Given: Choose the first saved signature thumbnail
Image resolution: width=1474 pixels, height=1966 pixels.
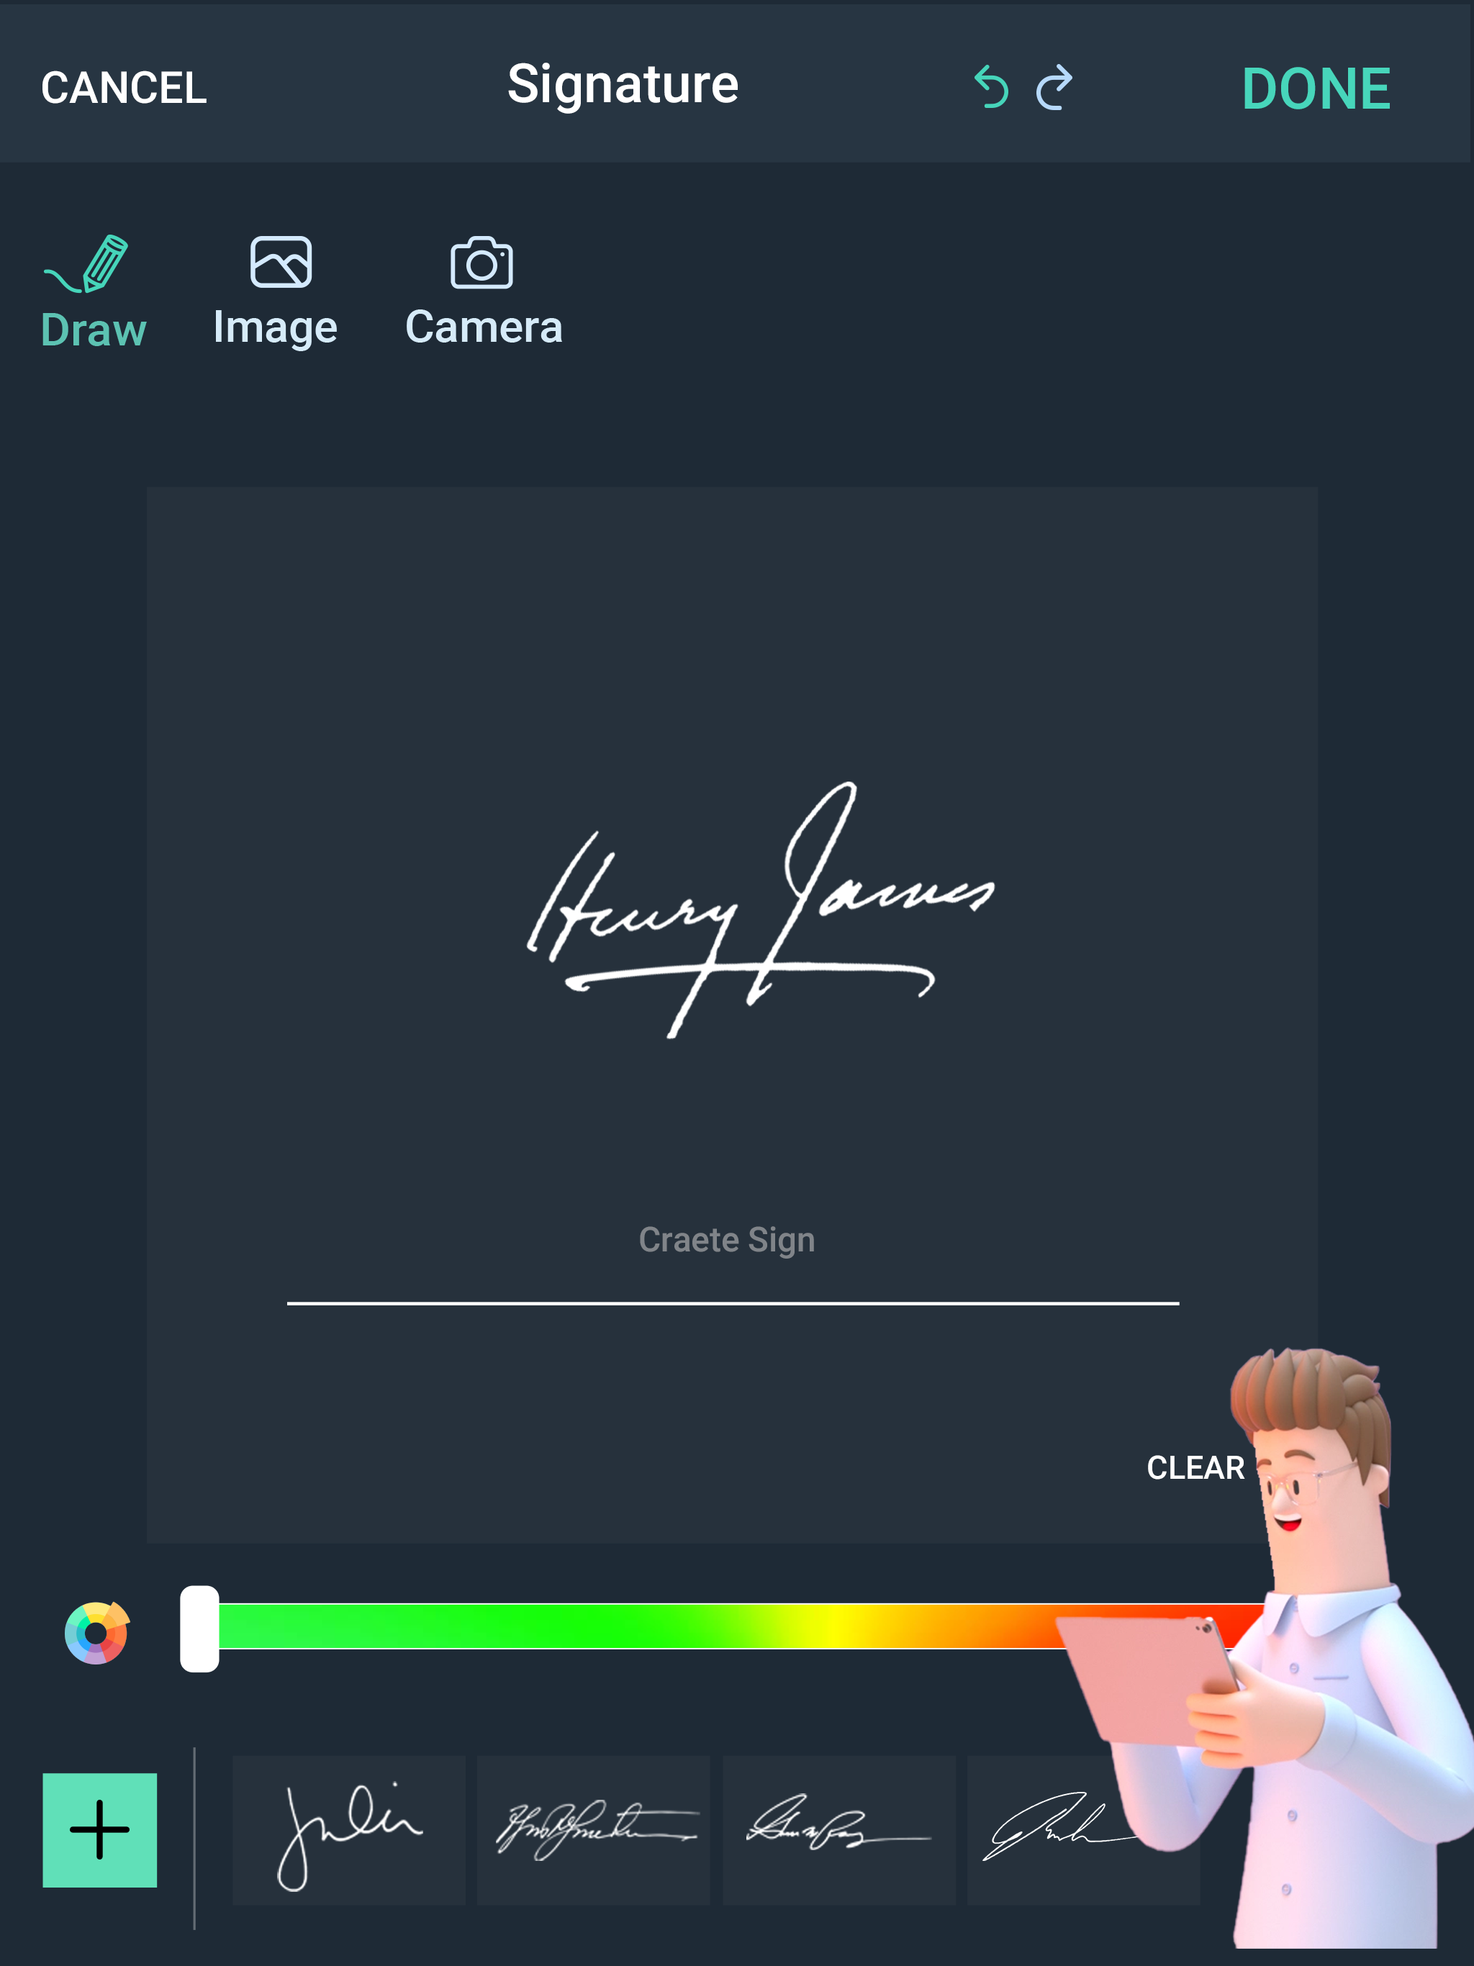Looking at the screenshot, I should point(348,1830).
